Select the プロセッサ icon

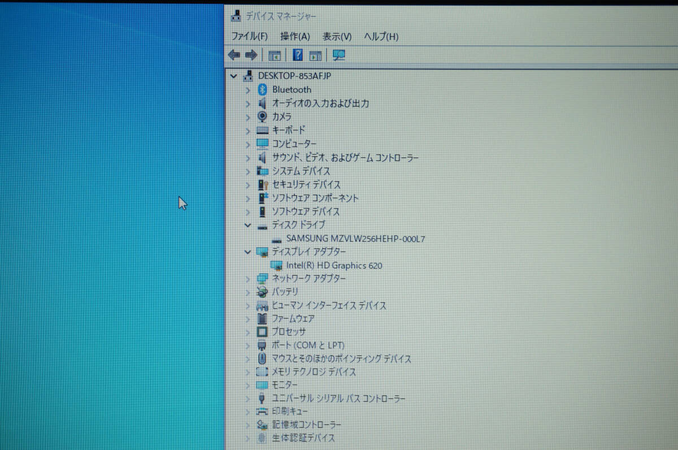pyautogui.click(x=262, y=332)
